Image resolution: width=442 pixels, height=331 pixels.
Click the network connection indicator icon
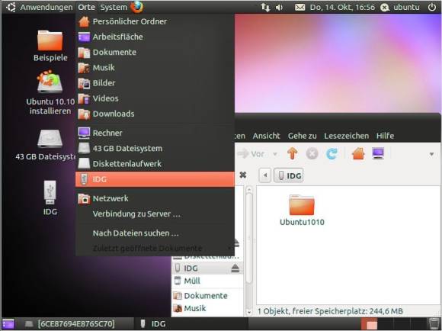tap(265, 8)
